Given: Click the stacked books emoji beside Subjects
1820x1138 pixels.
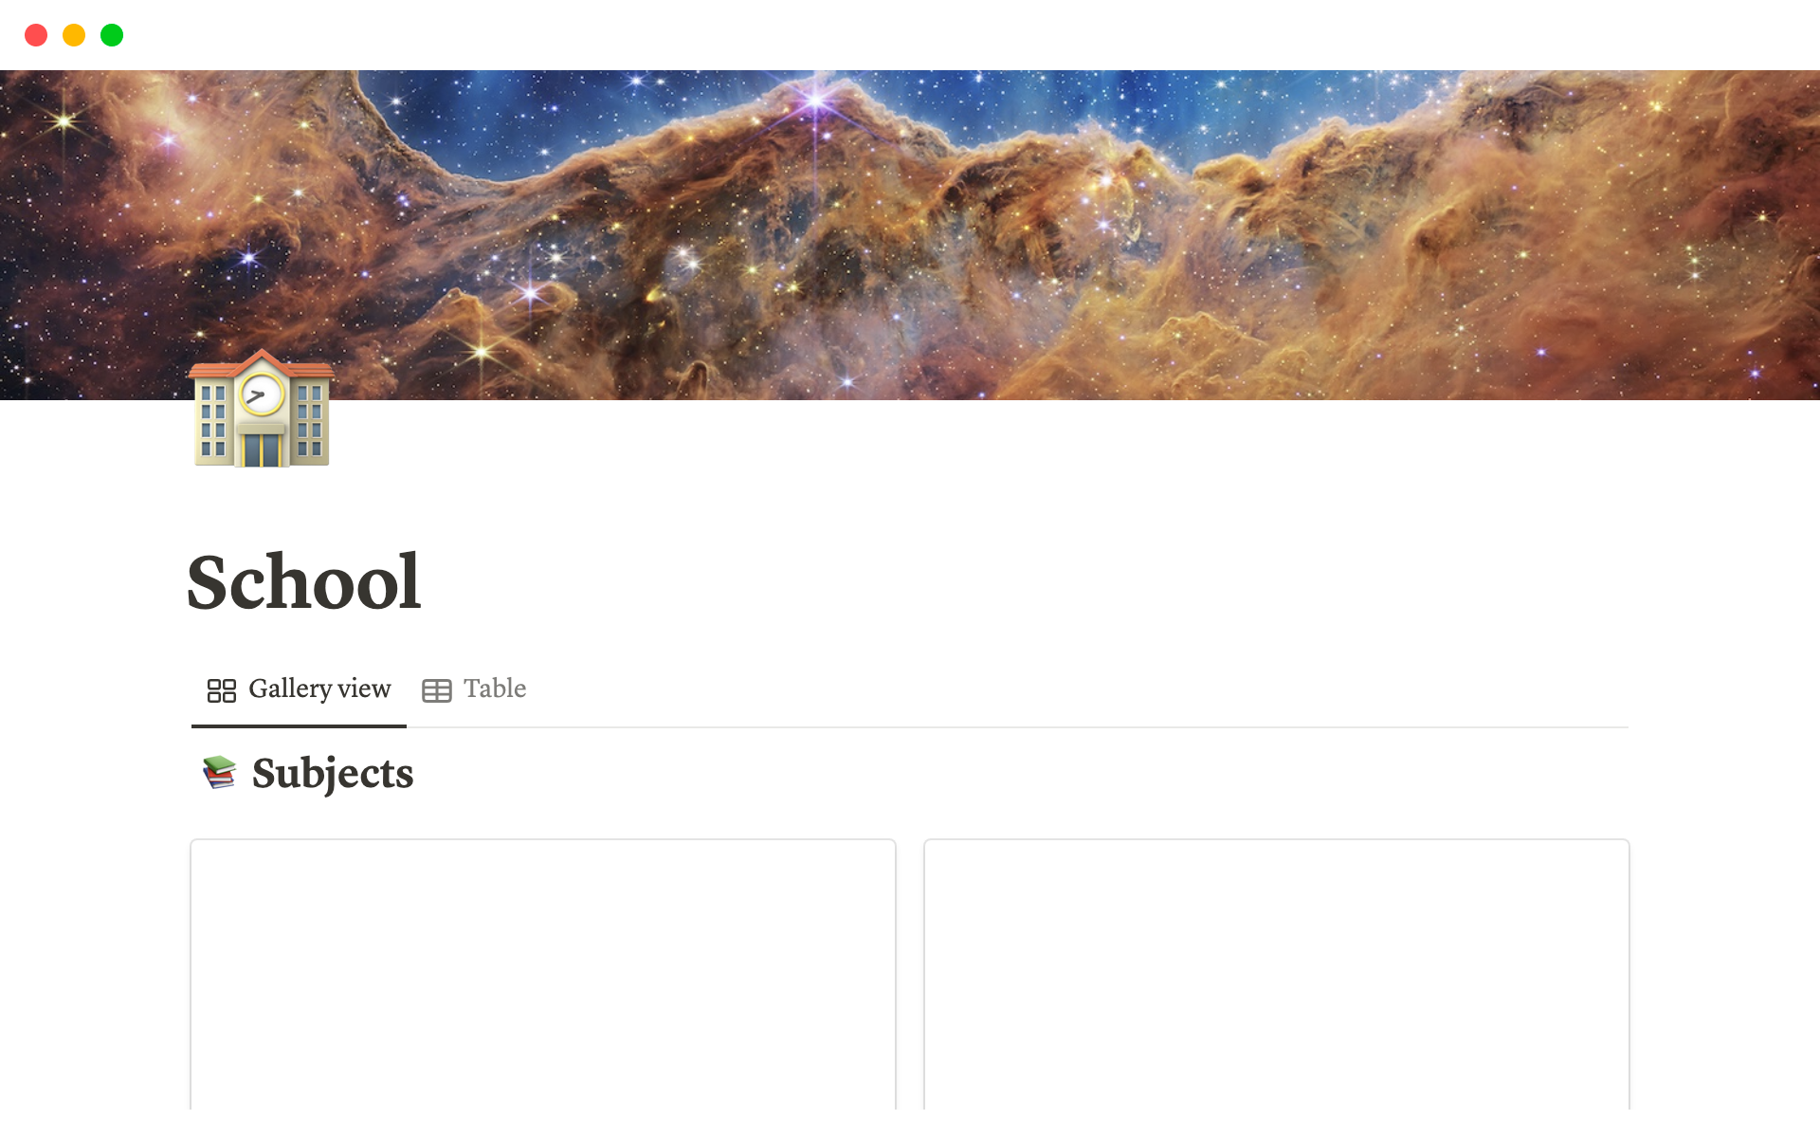Looking at the screenshot, I should [x=219, y=772].
